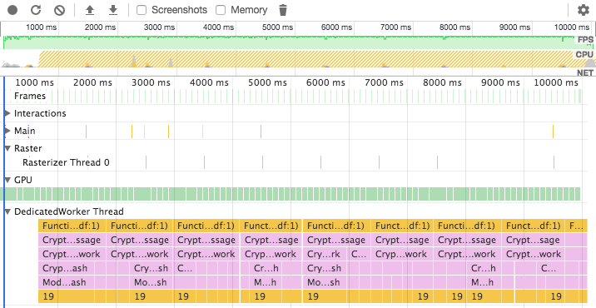Screen dimensions: 596x308
Task: Enable the Memory checkbox
Action: [221, 10]
